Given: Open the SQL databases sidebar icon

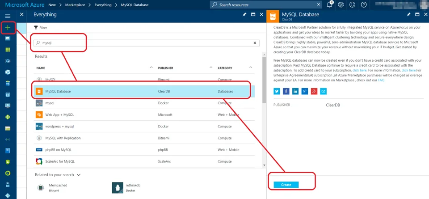Looking at the screenshot, I should (x=8, y=83).
